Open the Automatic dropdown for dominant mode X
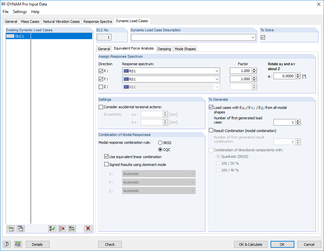 [193, 173]
